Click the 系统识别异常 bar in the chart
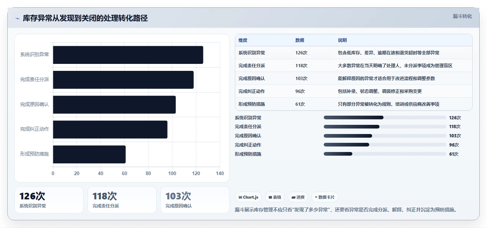This screenshot has height=228, width=487. click(128, 55)
